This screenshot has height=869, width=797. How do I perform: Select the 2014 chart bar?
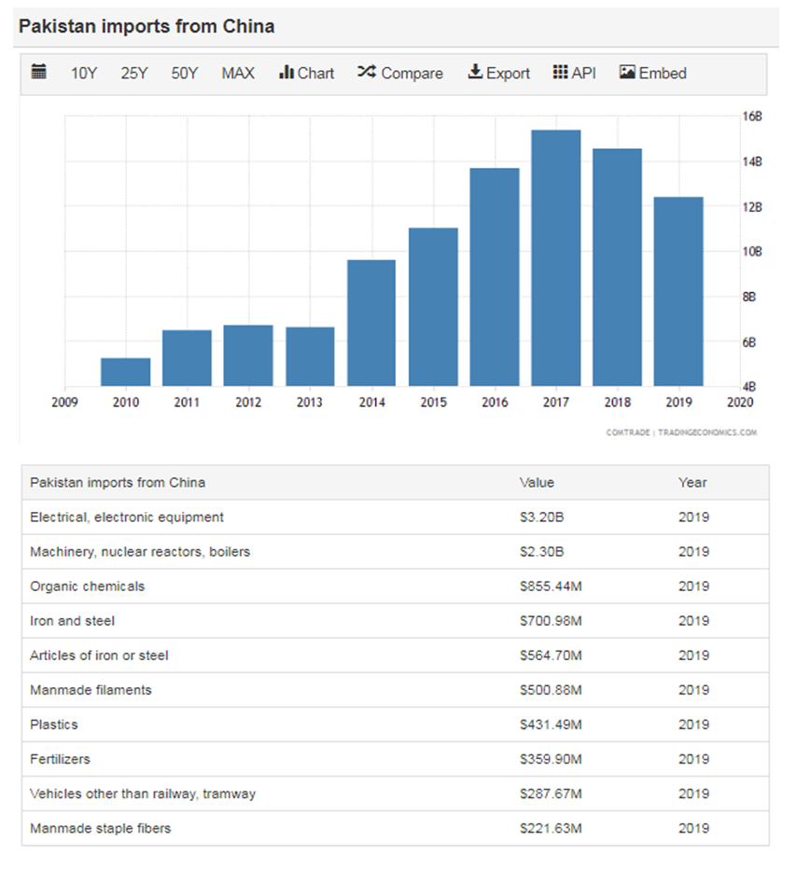(371, 323)
